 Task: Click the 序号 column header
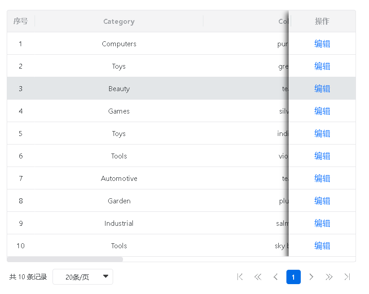click(x=21, y=21)
